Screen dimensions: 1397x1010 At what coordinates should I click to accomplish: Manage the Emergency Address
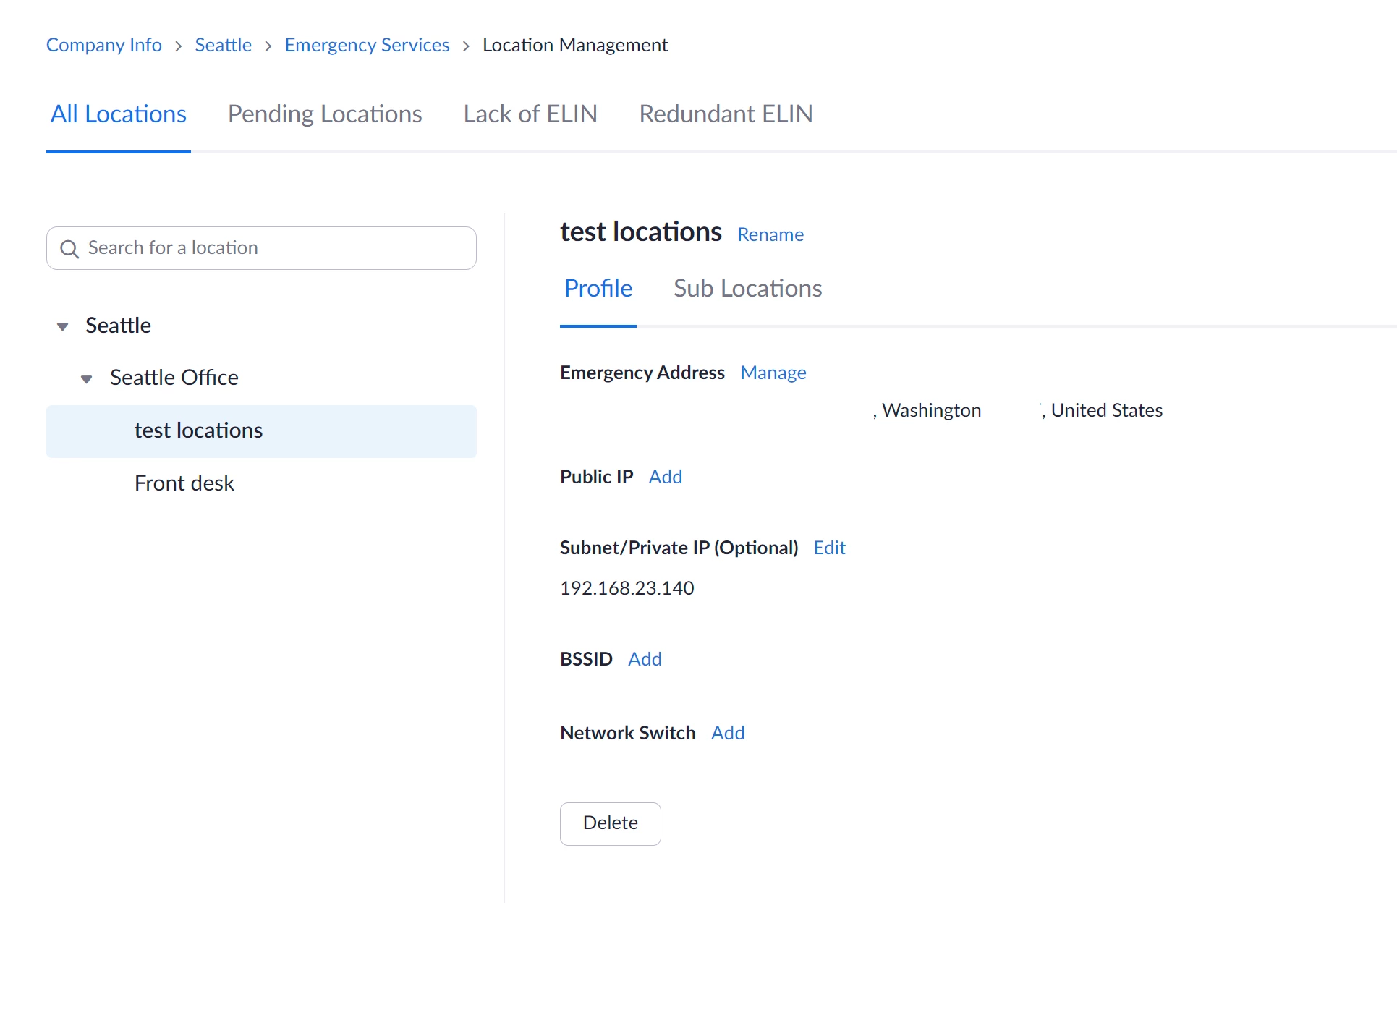(773, 373)
